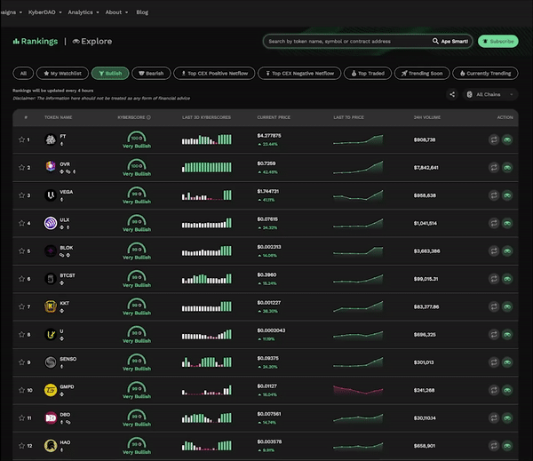Click swap icon for ULX row
This screenshot has height=461, width=533.
pyautogui.click(x=494, y=223)
